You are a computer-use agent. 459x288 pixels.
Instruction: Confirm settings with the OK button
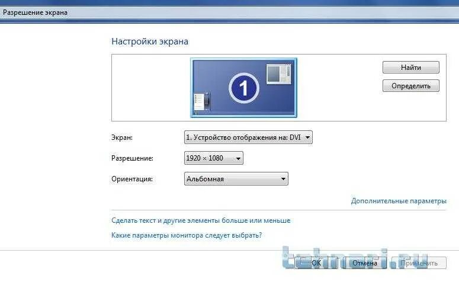coord(316,263)
